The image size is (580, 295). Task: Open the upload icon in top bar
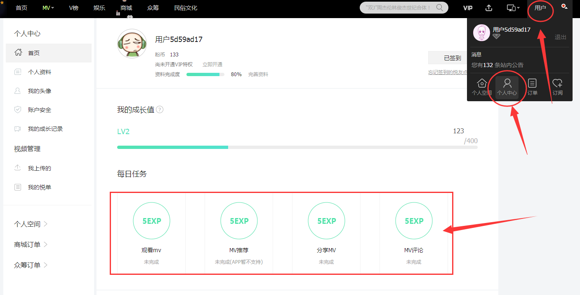[x=488, y=7]
